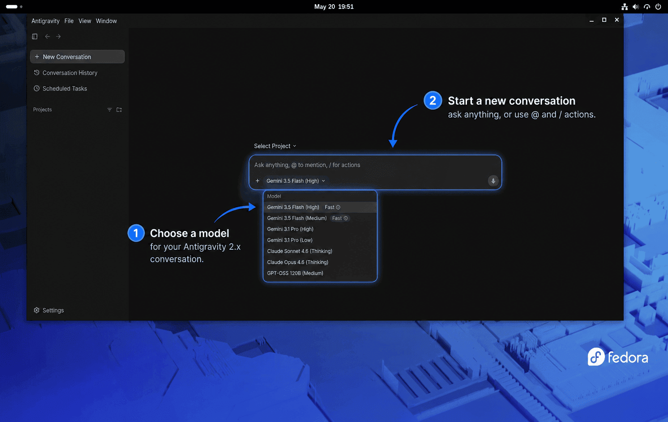
Task: Open the clock showing May 20 19:51
Action: click(x=334, y=7)
